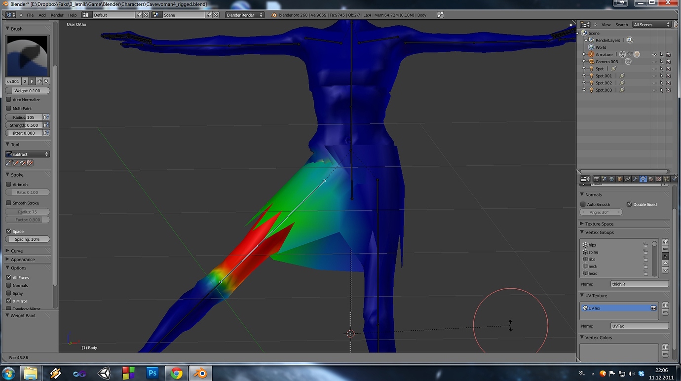
Task: Toggle pressure sensitivity for Radius
Action: pyautogui.click(x=46, y=117)
